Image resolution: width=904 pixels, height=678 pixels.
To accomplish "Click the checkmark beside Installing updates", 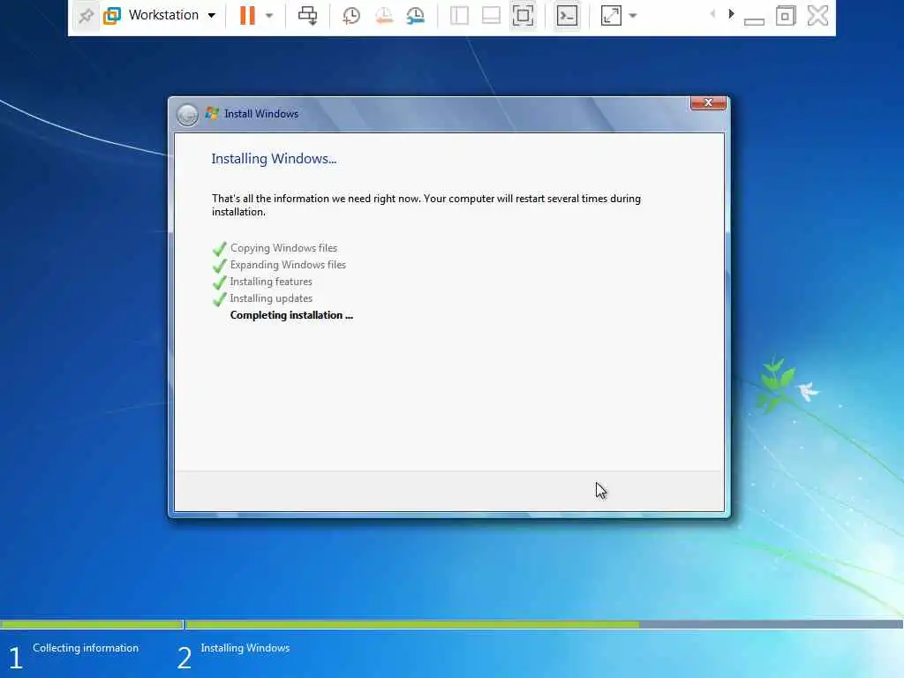I will tap(220, 299).
